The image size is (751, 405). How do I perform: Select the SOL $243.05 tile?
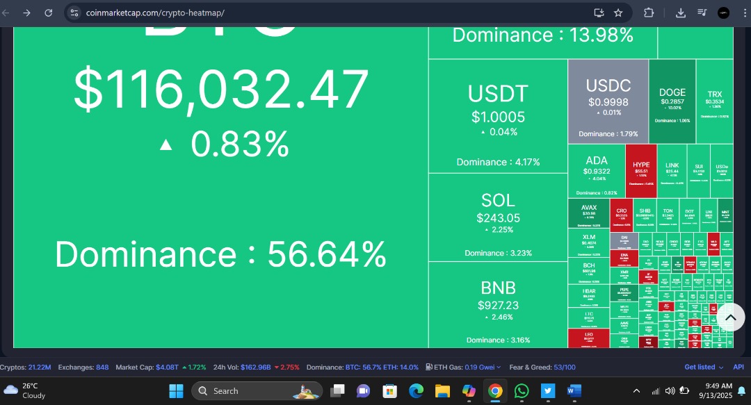498,217
